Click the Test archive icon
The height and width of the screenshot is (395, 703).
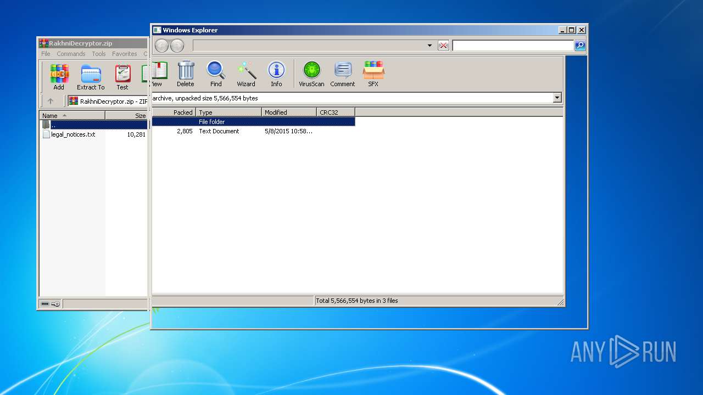(122, 74)
